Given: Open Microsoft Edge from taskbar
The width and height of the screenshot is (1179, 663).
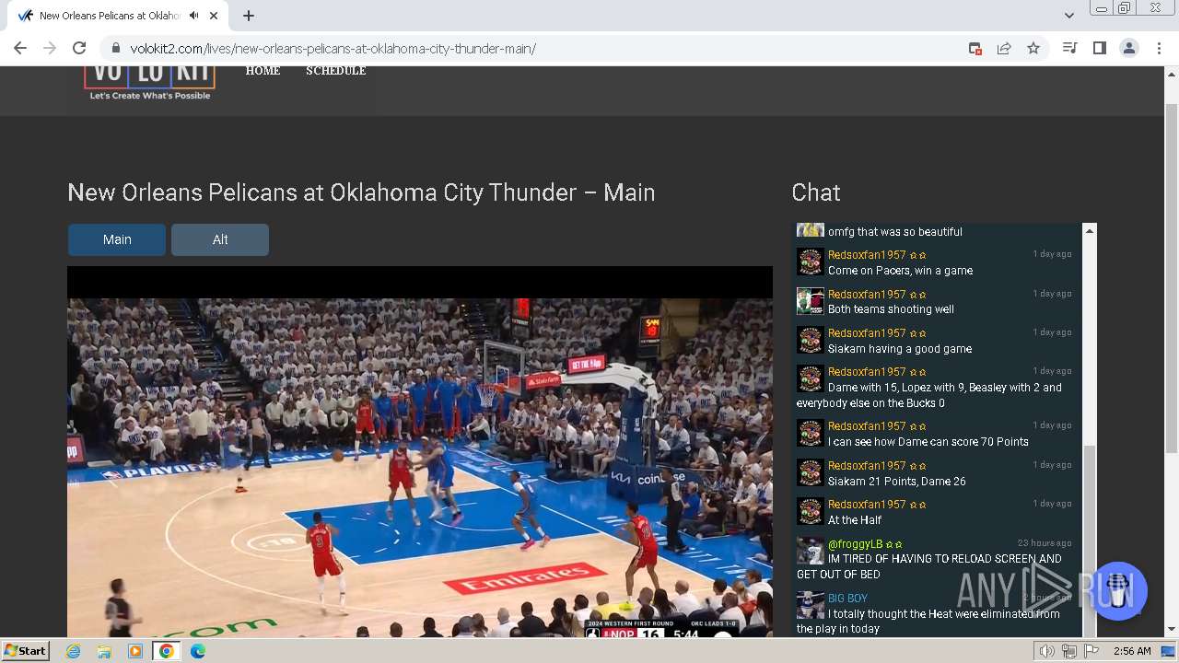Looking at the screenshot, I should coord(198,651).
